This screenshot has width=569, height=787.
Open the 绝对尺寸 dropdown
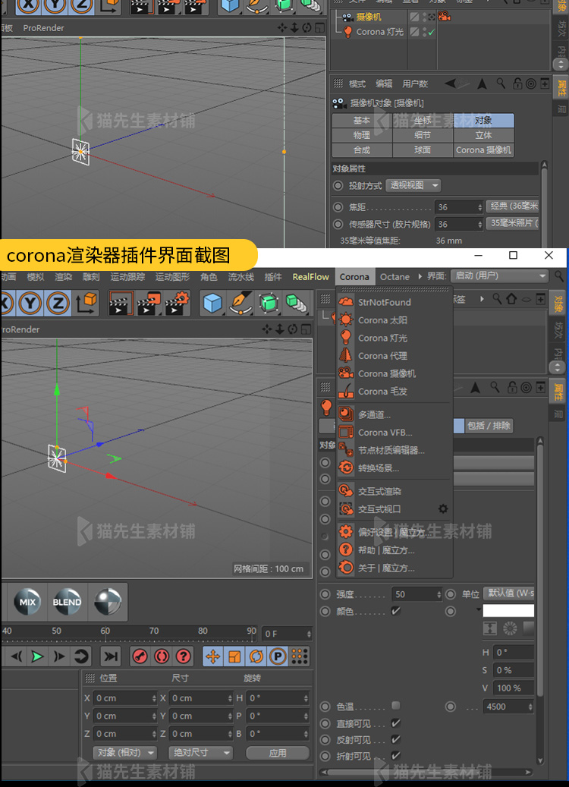click(x=200, y=753)
